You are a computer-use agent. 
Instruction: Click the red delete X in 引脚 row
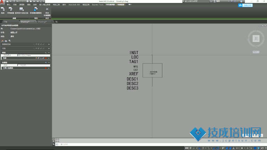coord(46,58)
